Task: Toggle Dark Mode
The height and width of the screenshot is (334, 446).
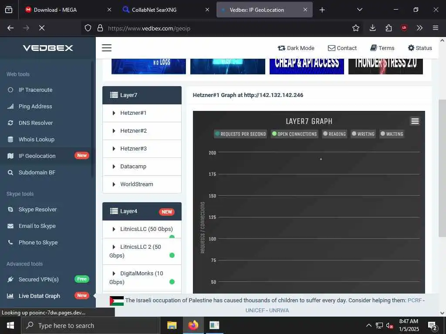Action: coord(296,48)
